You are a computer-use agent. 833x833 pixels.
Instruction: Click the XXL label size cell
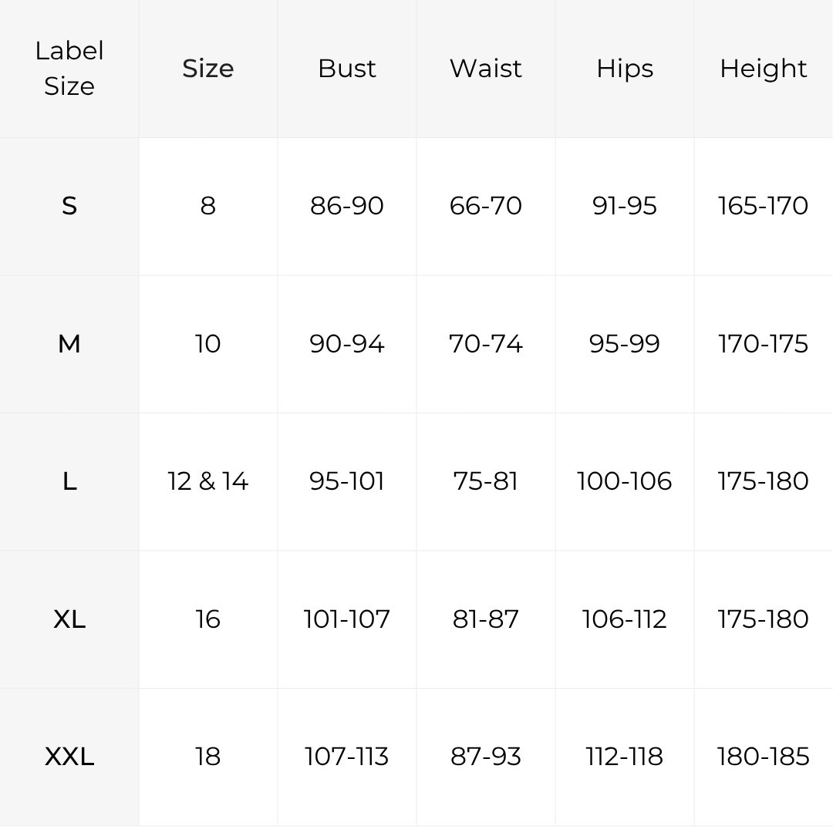[69, 757]
